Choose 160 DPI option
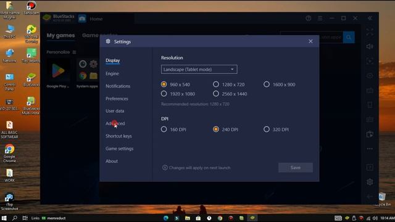Viewport: 395px width, 222px height. [x=164, y=129]
